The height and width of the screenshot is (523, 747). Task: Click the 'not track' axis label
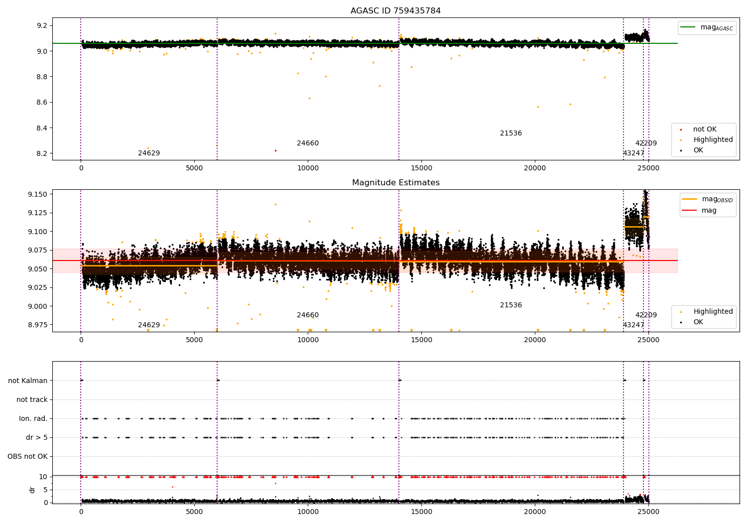32,400
